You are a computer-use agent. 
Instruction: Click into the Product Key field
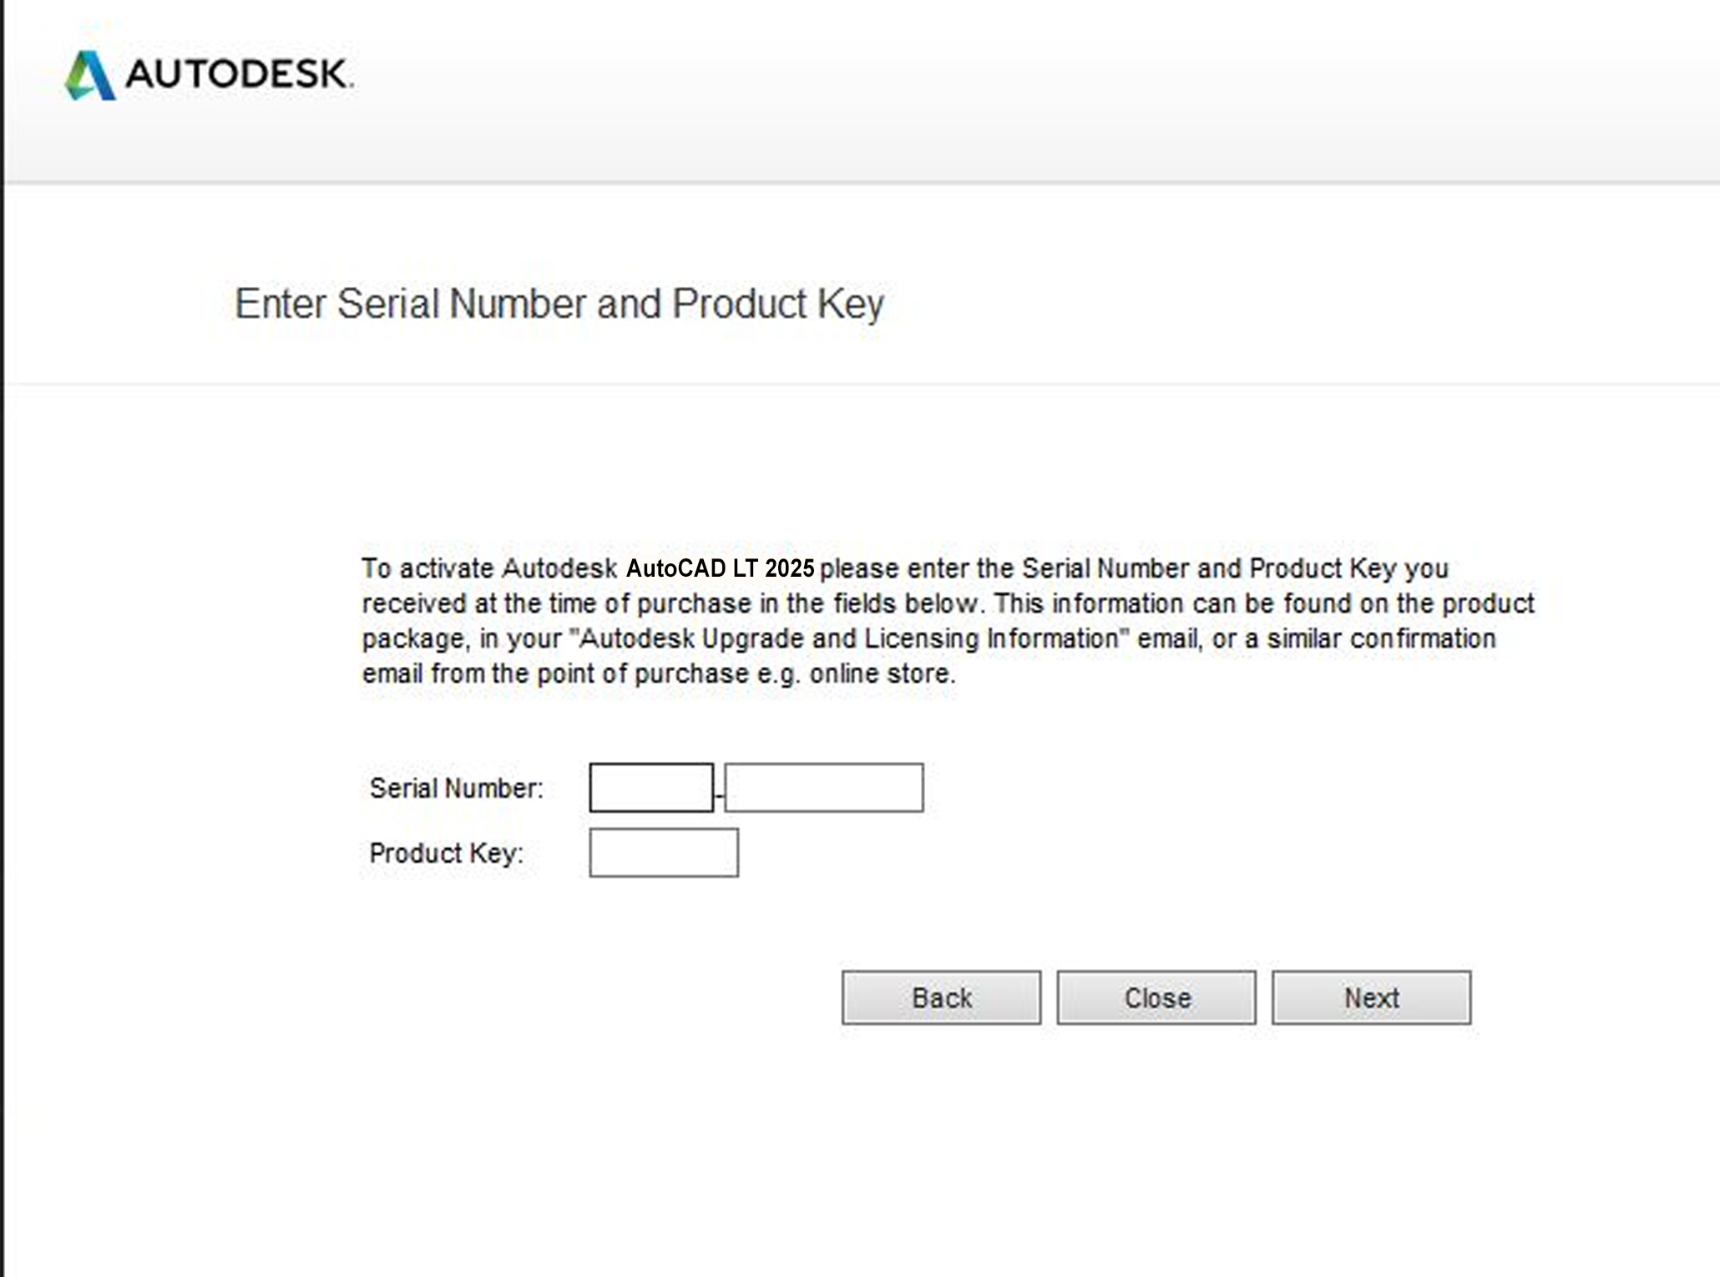[664, 852]
